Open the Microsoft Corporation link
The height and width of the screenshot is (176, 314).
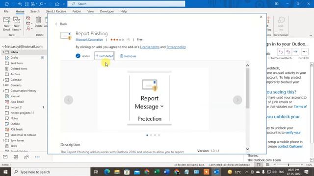pos(89,40)
